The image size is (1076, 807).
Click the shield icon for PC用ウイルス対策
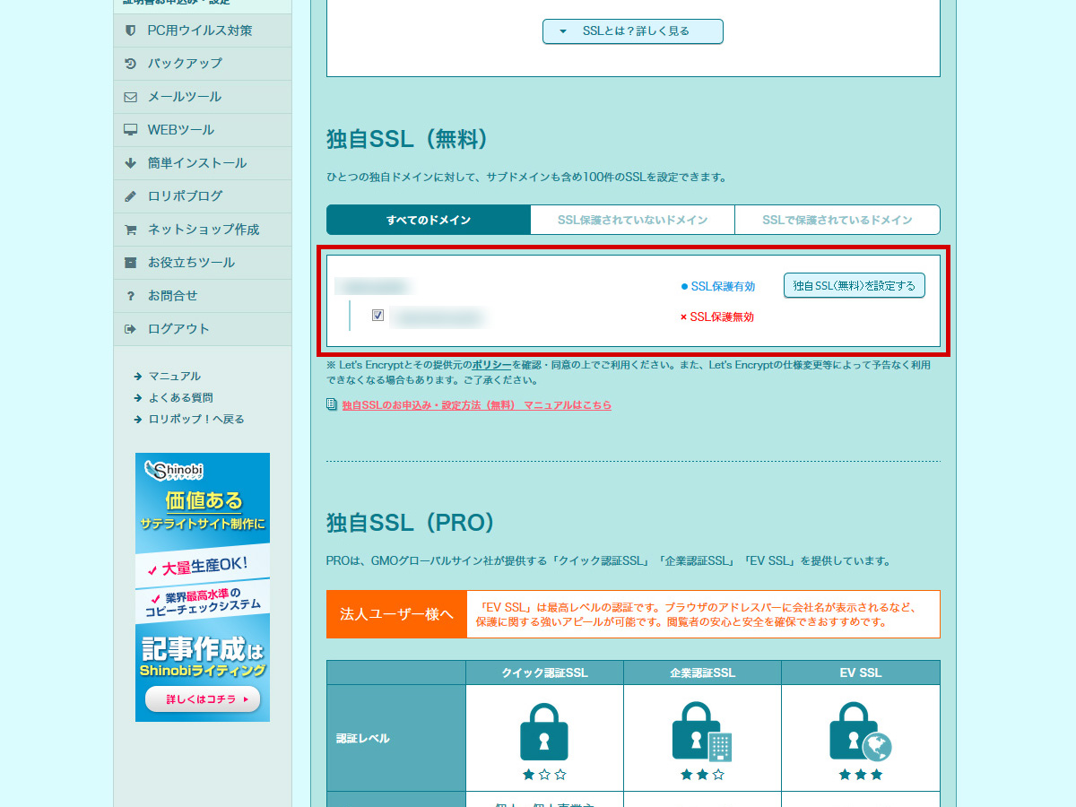pos(131,30)
